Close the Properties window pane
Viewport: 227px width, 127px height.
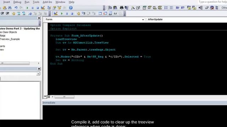coord(39,69)
